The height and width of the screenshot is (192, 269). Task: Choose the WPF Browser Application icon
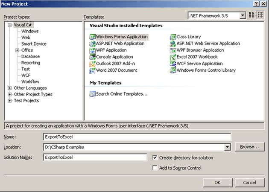coord(173,50)
